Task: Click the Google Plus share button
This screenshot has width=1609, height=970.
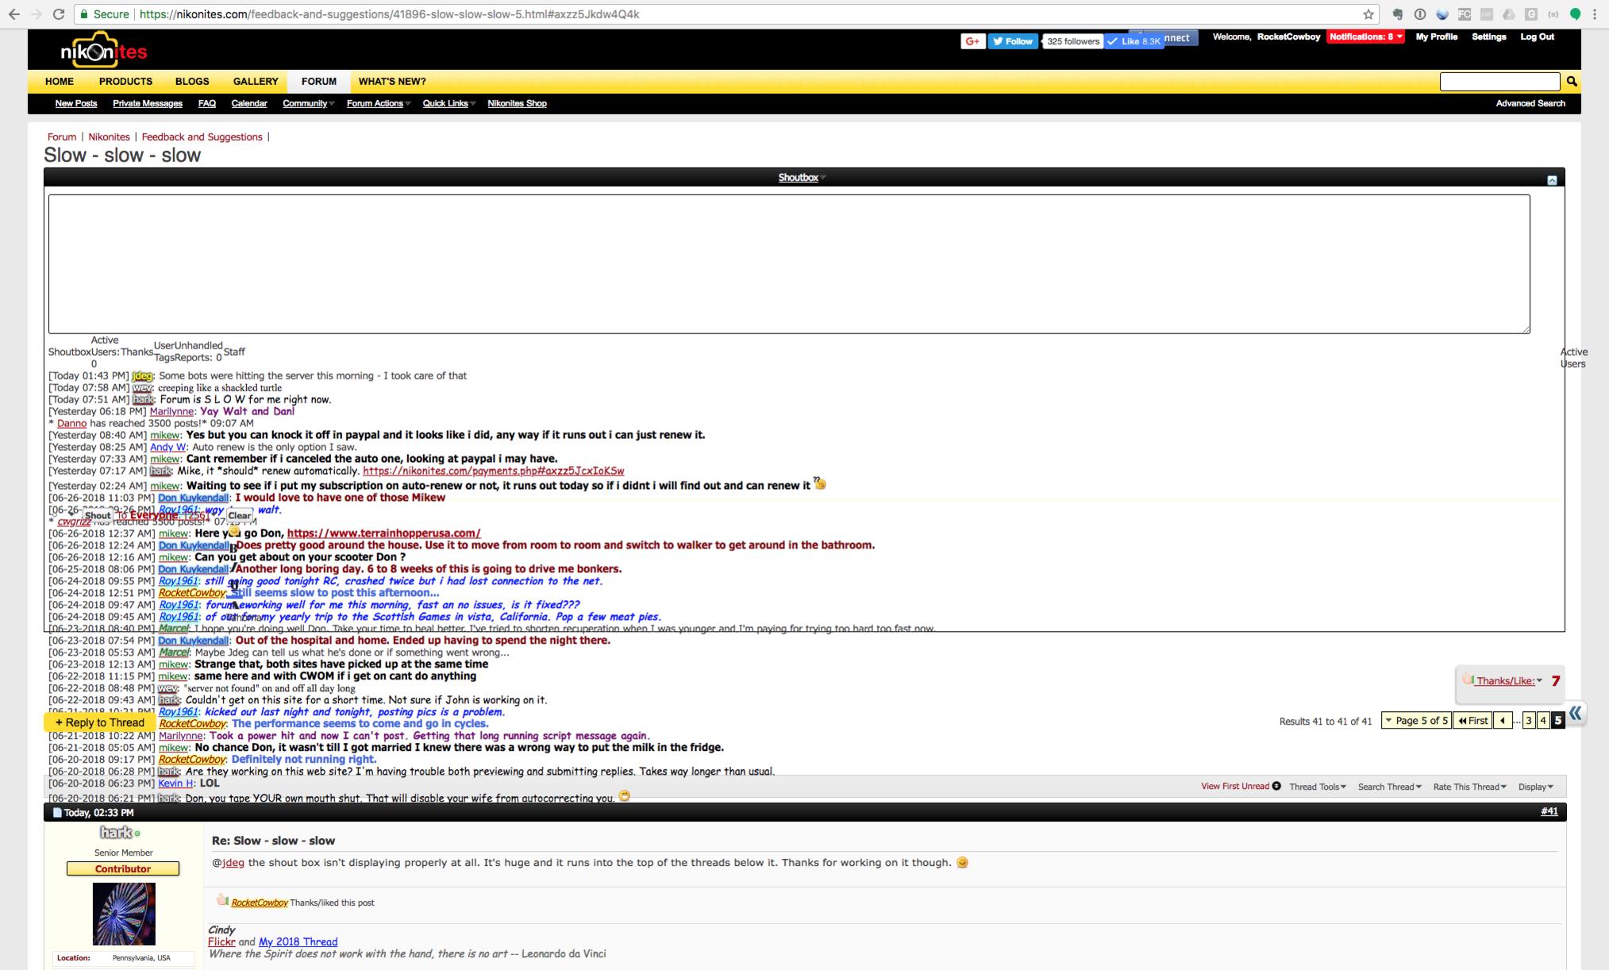Action: tap(972, 41)
